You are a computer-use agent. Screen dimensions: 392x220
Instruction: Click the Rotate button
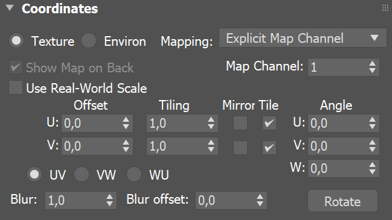pyautogui.click(x=342, y=201)
